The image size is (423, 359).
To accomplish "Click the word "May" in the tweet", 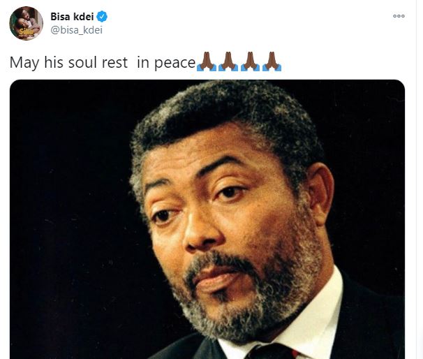I will pos(24,63).
